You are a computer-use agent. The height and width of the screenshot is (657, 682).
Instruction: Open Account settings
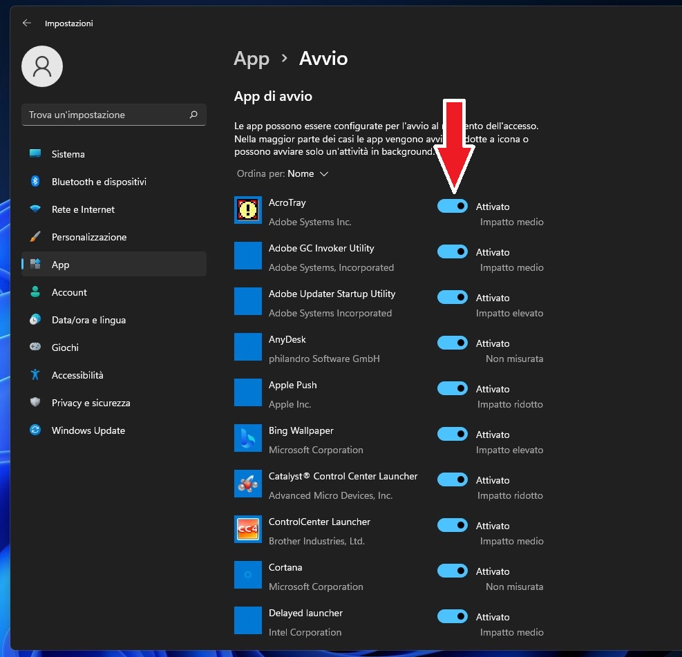point(114,292)
